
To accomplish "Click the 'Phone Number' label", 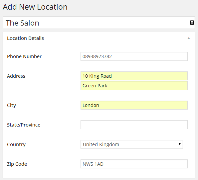I will point(24,56).
